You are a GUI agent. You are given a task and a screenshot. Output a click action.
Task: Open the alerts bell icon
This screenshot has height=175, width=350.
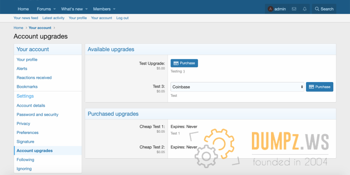pos(305,9)
